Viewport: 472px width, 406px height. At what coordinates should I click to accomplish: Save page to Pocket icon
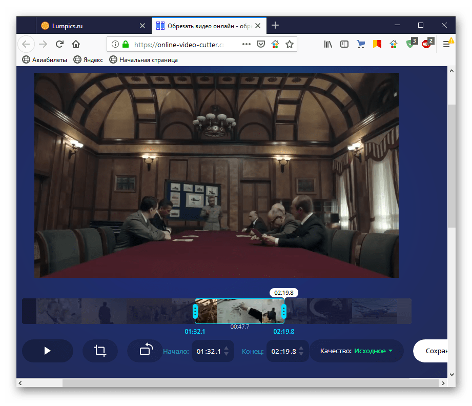(x=261, y=44)
